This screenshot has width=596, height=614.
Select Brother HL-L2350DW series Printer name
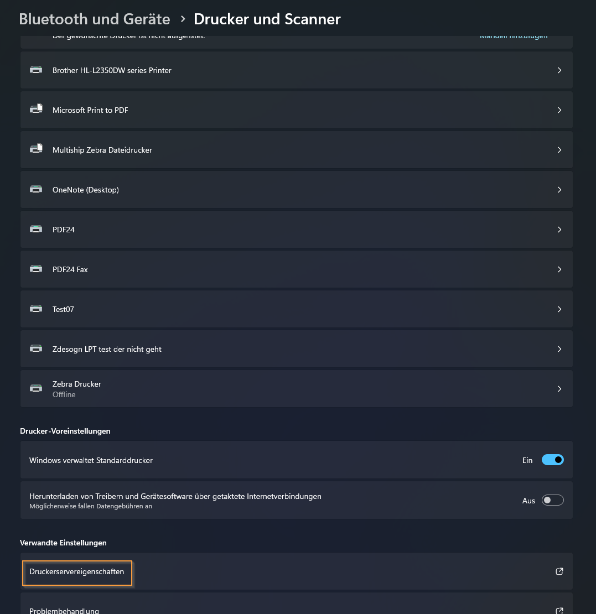click(x=112, y=70)
